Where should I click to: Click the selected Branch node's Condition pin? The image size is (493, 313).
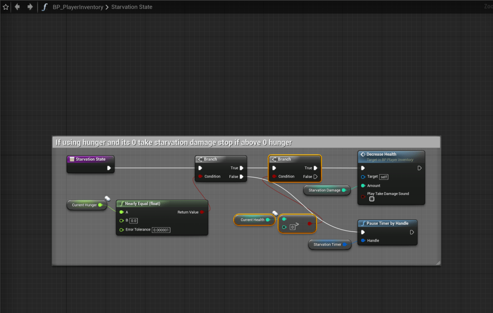pos(274,177)
